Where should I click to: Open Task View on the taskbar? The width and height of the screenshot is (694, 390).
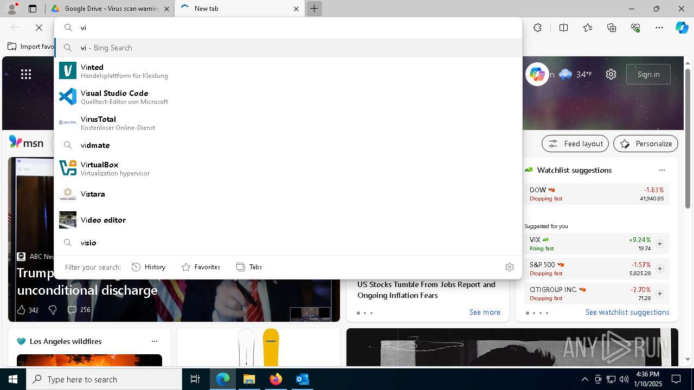pyautogui.click(x=195, y=379)
